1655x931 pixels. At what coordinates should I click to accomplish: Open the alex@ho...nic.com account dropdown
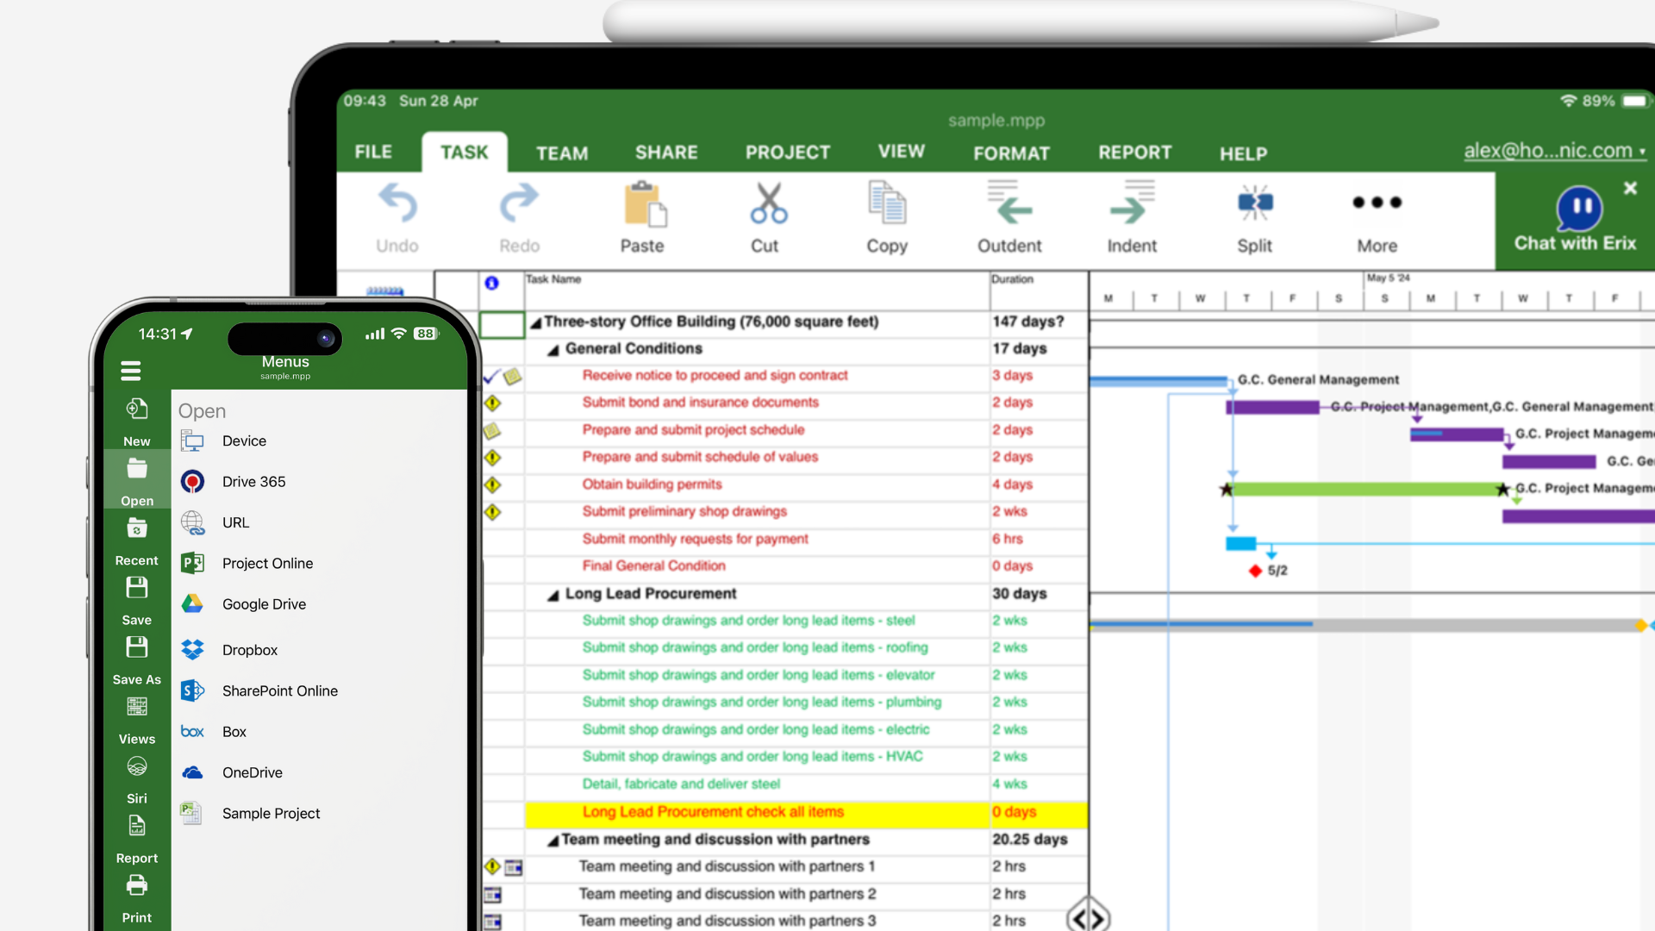pyautogui.click(x=1553, y=150)
